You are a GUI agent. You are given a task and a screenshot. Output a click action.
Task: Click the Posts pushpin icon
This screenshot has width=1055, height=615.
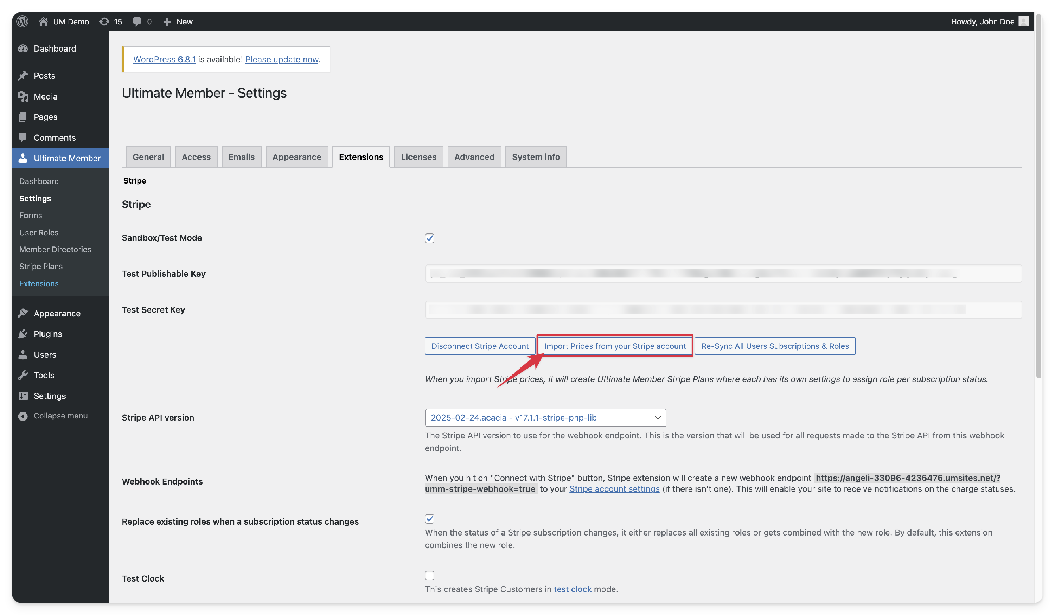tap(23, 76)
